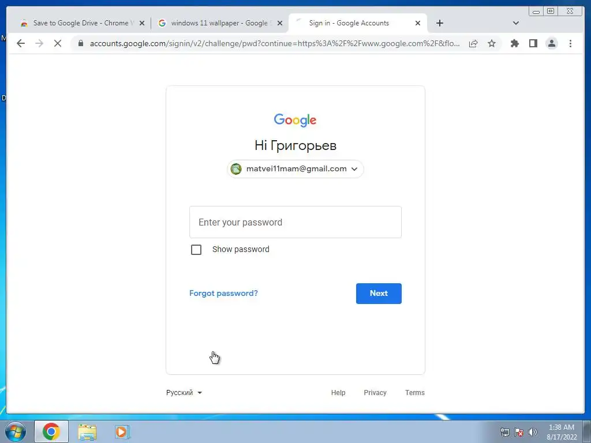Tick the Show password checkbox

pos(196,249)
